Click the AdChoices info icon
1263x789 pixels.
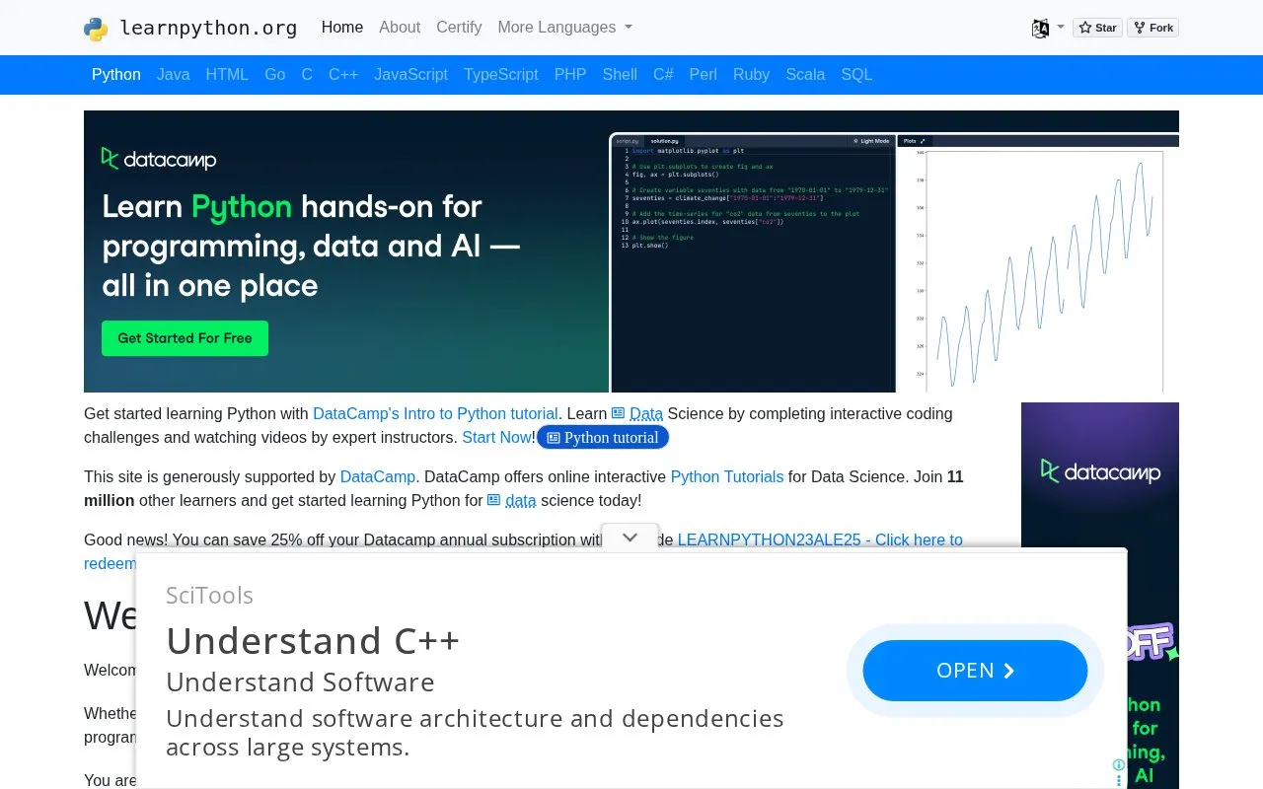[1118, 765]
